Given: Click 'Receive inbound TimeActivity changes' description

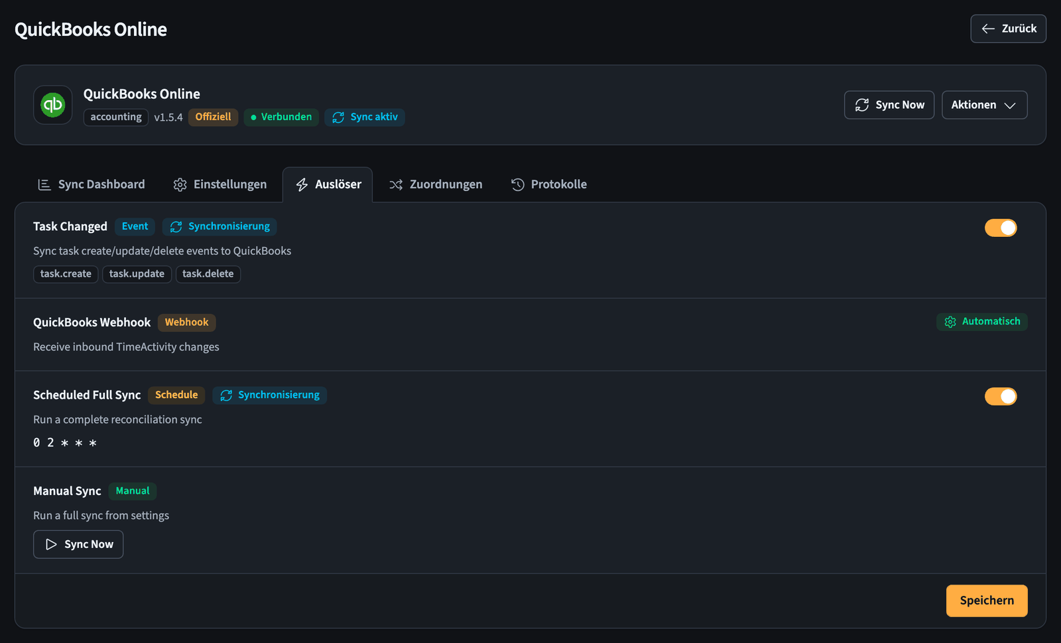Looking at the screenshot, I should [126, 347].
